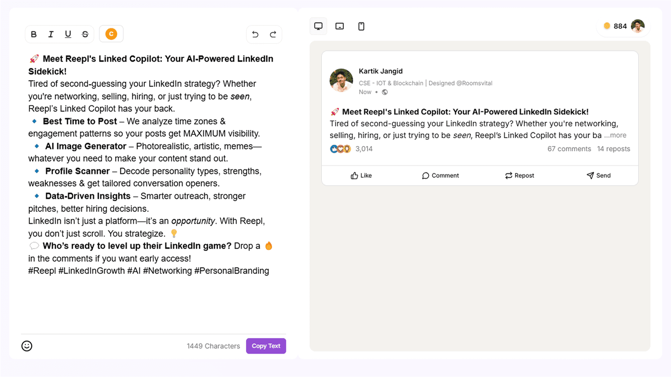Open the user profile avatar menu
671x377 pixels.
point(638,26)
